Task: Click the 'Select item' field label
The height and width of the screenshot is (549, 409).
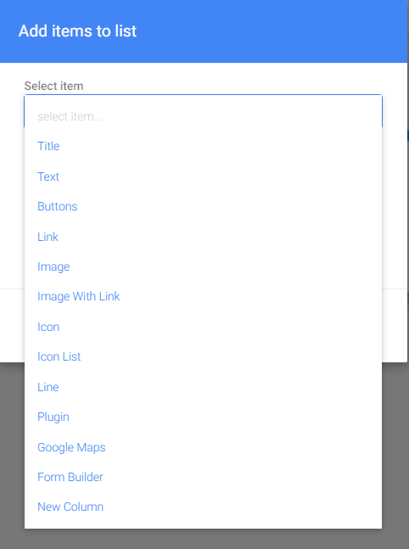Action: [x=53, y=86]
